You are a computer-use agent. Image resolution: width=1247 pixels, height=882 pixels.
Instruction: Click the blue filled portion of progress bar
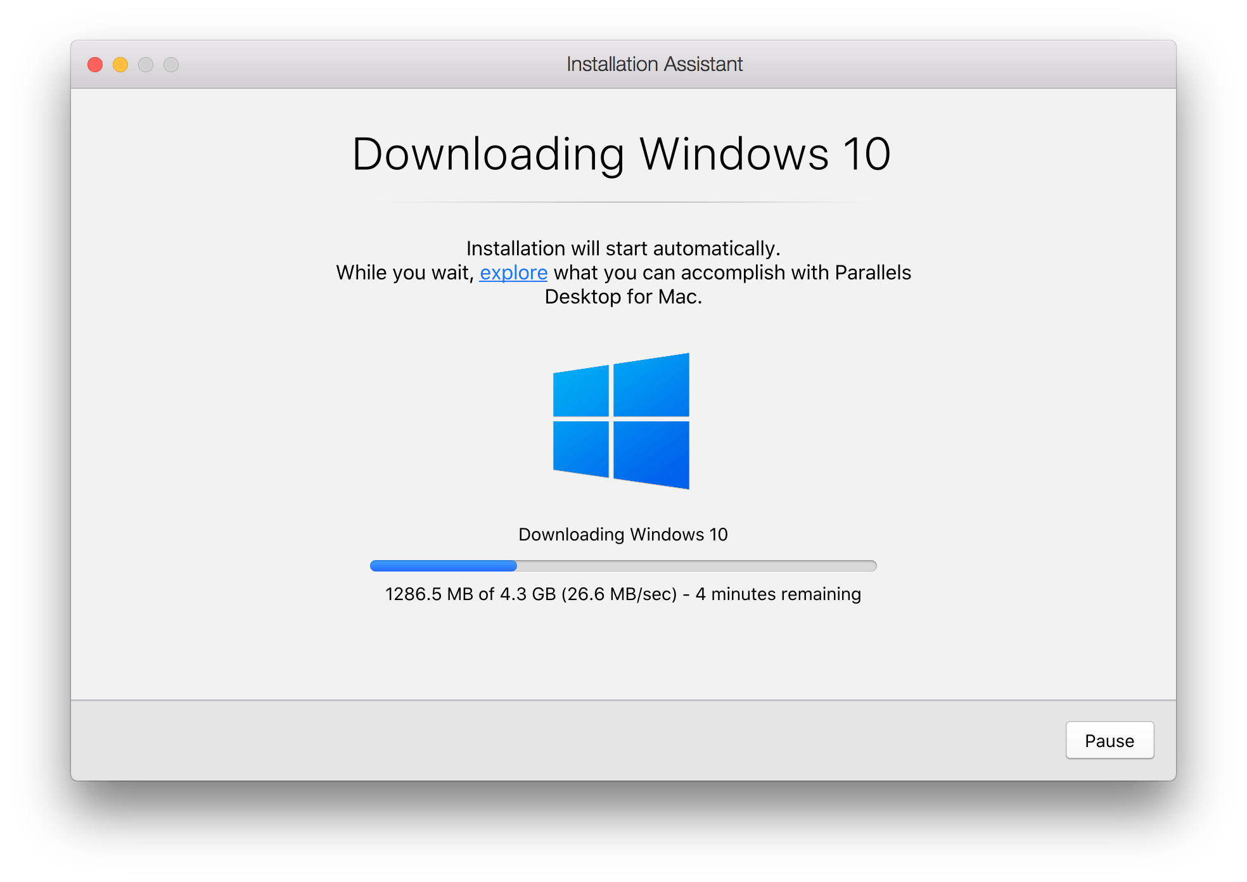(444, 566)
